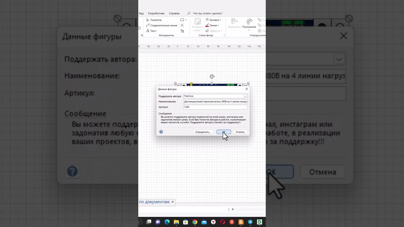Screen dimensions: 404x227
Task: Open Yandex Browser from taskbar
Action: tap(213, 222)
